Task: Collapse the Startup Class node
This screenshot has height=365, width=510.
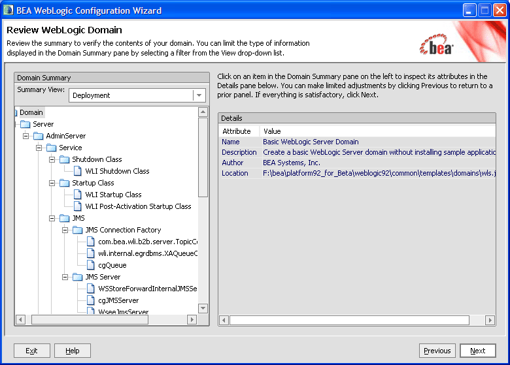Action: click(x=52, y=183)
